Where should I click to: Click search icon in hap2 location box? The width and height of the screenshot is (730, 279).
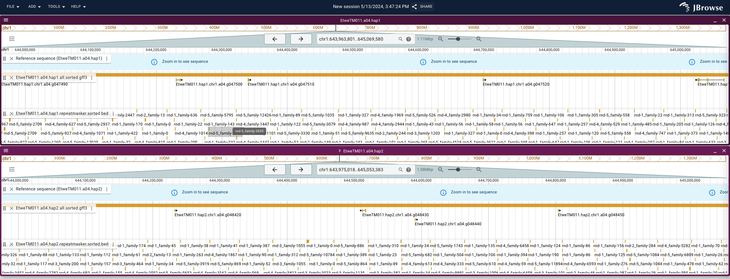401,170
